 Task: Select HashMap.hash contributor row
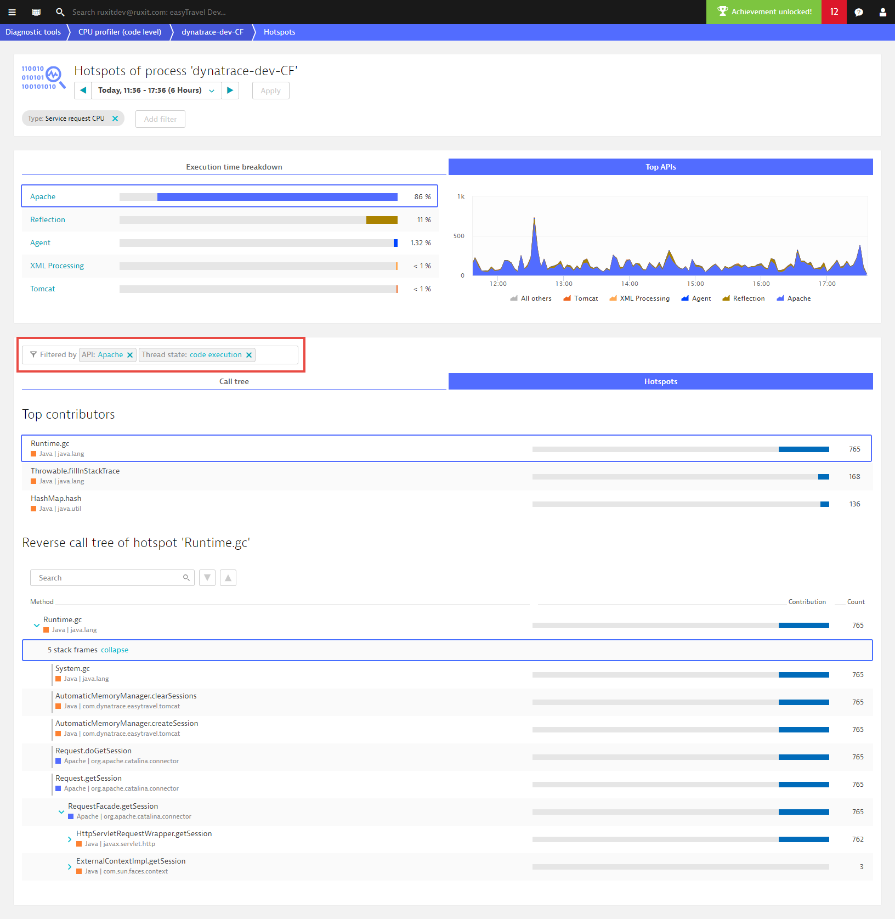446,503
